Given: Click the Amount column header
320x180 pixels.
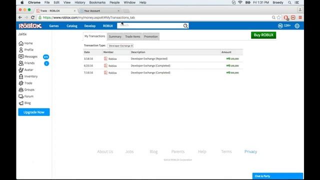Looking at the screenshot, I should click(x=226, y=52).
